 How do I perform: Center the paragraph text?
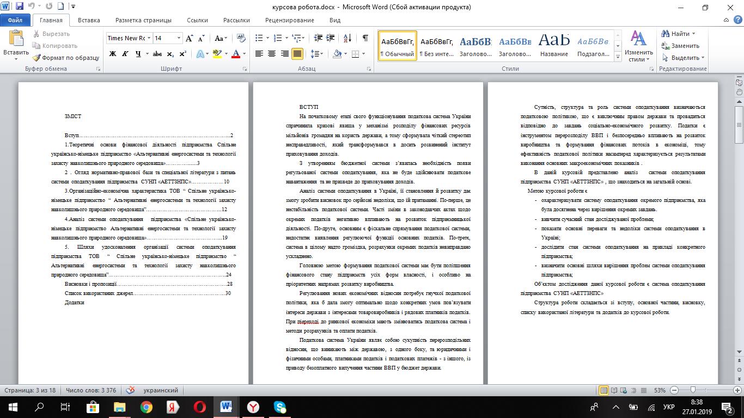coord(272,54)
